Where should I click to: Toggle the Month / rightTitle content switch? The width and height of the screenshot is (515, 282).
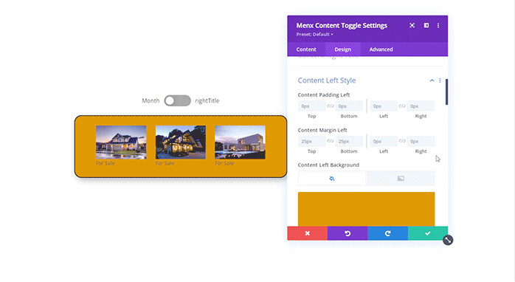(177, 100)
